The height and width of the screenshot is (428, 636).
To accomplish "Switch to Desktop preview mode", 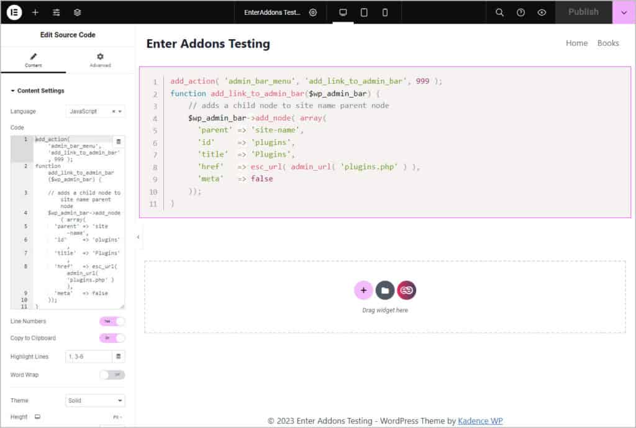I will point(343,12).
